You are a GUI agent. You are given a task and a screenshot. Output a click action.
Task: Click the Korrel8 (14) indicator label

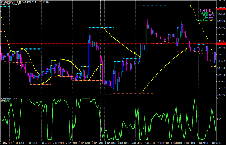(x=7, y=99)
